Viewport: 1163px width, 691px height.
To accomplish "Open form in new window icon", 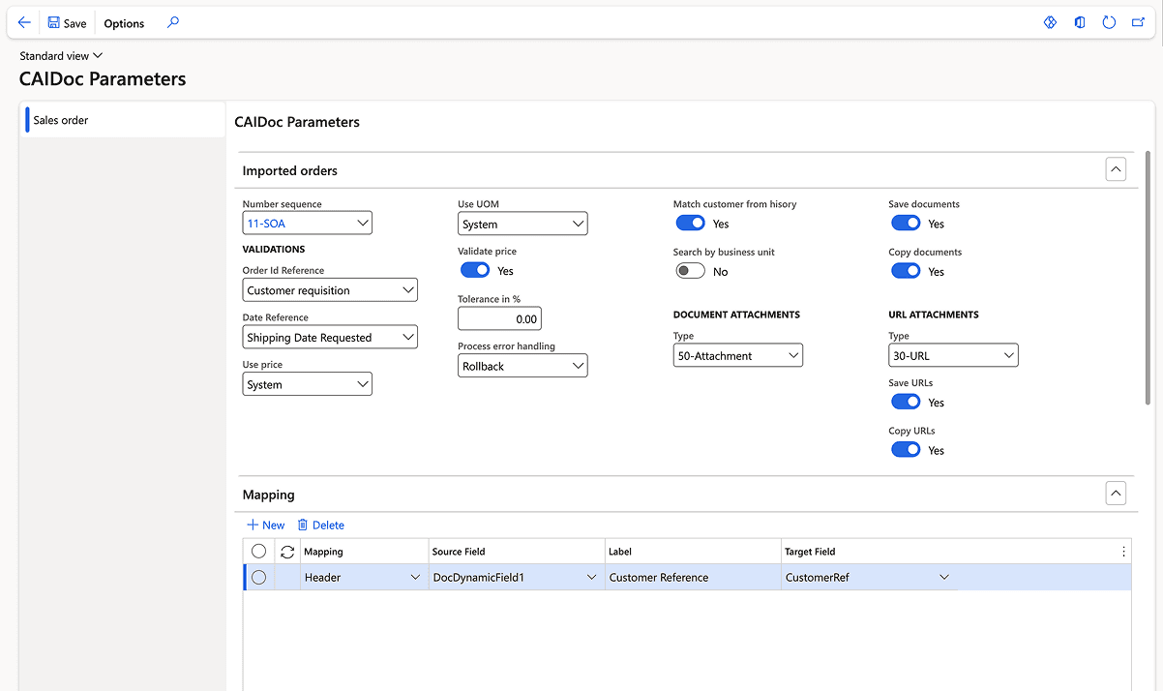I will coord(1138,21).
